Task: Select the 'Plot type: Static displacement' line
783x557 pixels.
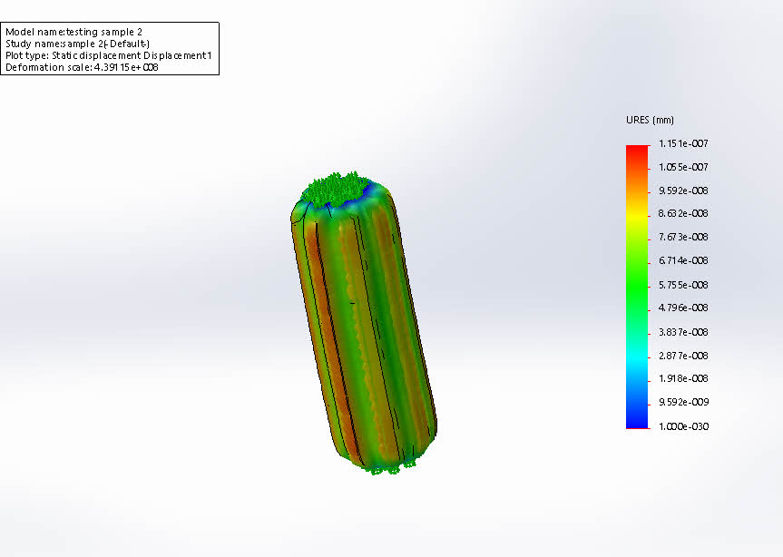Action: 108,55
